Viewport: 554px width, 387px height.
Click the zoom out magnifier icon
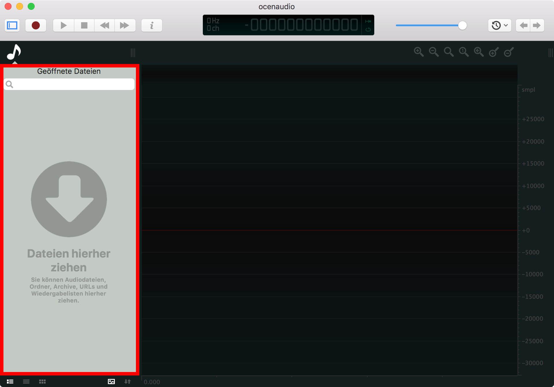pyautogui.click(x=433, y=52)
